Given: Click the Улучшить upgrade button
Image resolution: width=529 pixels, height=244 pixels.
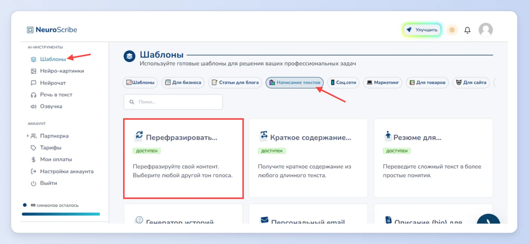Looking at the screenshot, I should pos(422,30).
